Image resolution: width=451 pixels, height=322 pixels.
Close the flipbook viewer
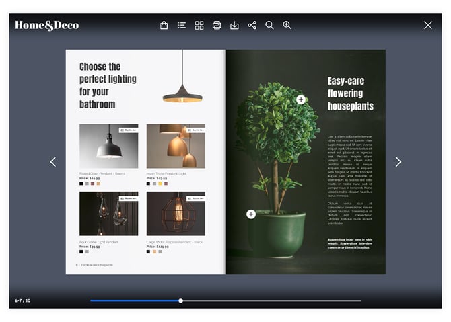[x=427, y=26]
